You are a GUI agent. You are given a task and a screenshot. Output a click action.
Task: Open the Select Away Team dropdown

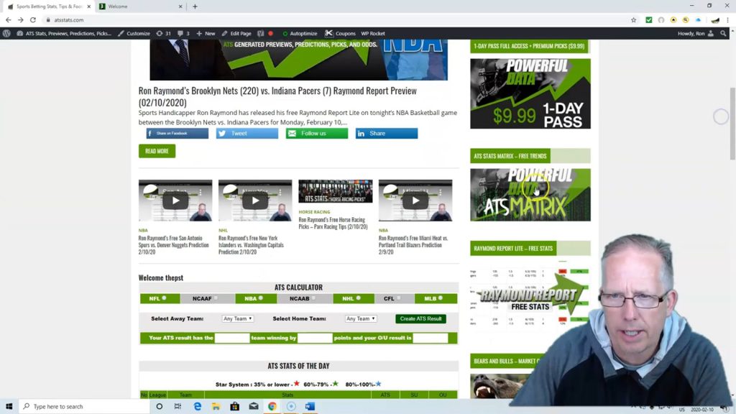coord(238,318)
